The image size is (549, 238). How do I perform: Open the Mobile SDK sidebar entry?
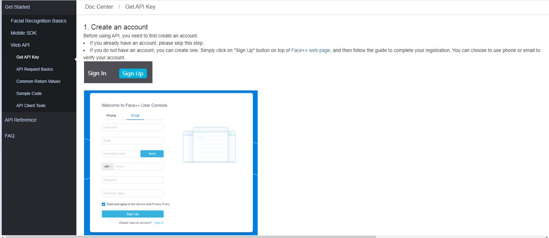24,33
